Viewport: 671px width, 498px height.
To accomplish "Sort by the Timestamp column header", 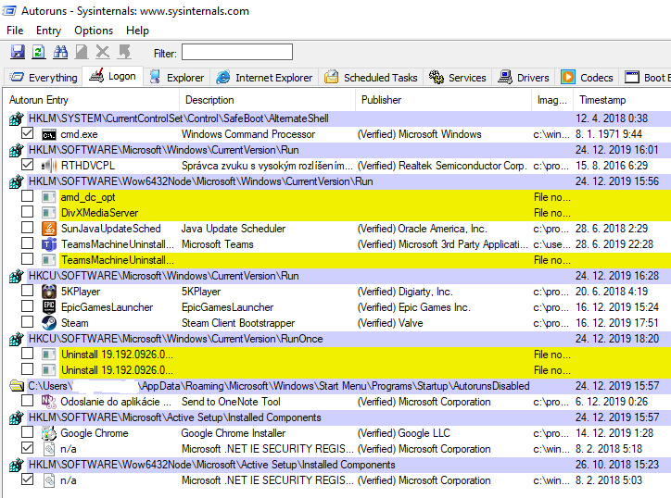I will [602, 100].
